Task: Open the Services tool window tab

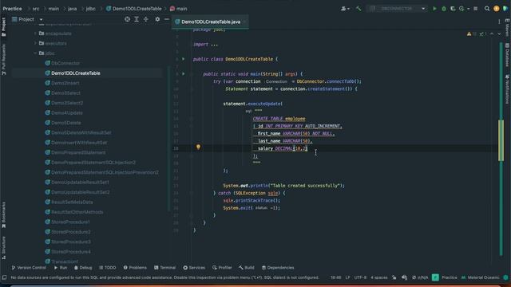Action: [194, 268]
